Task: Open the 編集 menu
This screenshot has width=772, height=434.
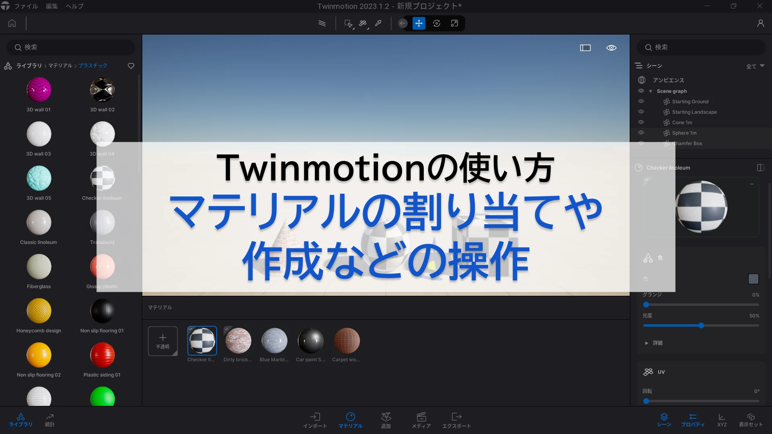Action: (x=52, y=6)
